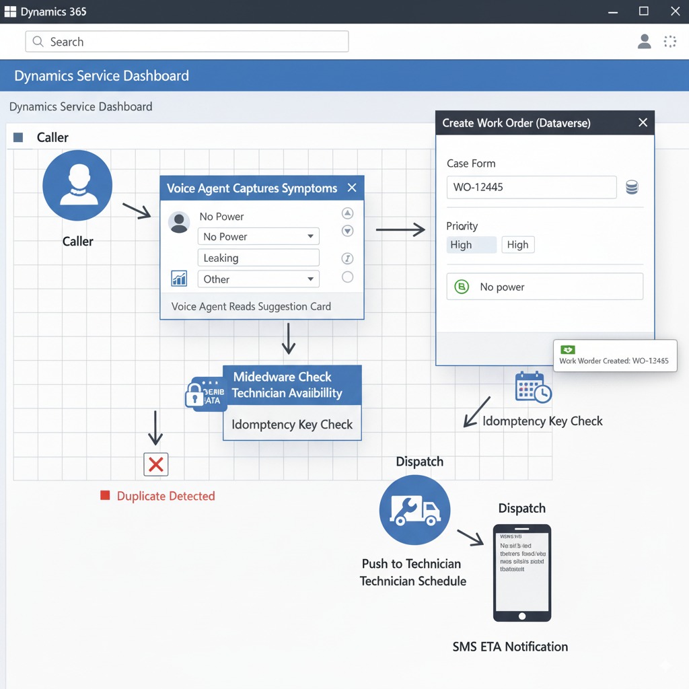Click Voice Agent Reads Suggestion Card text
The image size is (689, 689).
click(251, 306)
